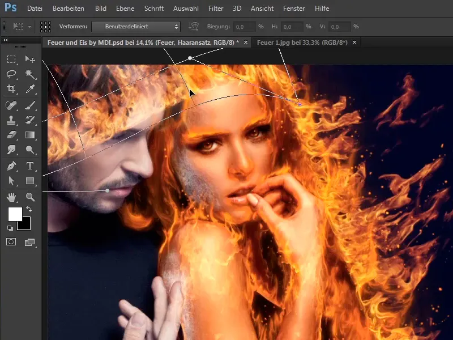
Task: Click the H distortion percentage field
Action: [292, 27]
